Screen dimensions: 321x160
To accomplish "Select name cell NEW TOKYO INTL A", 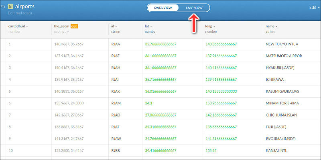I will (282, 44).
